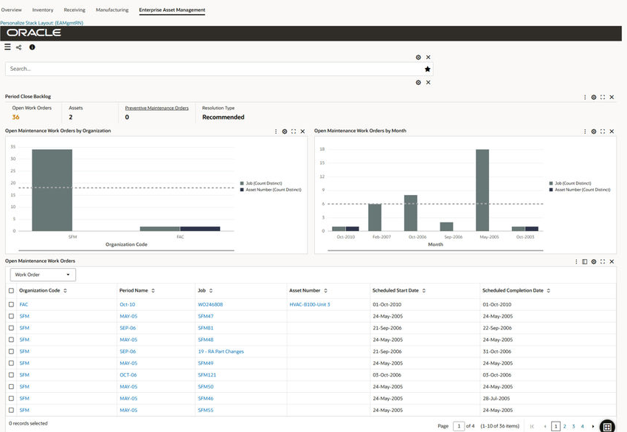
Task: Click the star saved-search icon
Action: [x=427, y=69]
